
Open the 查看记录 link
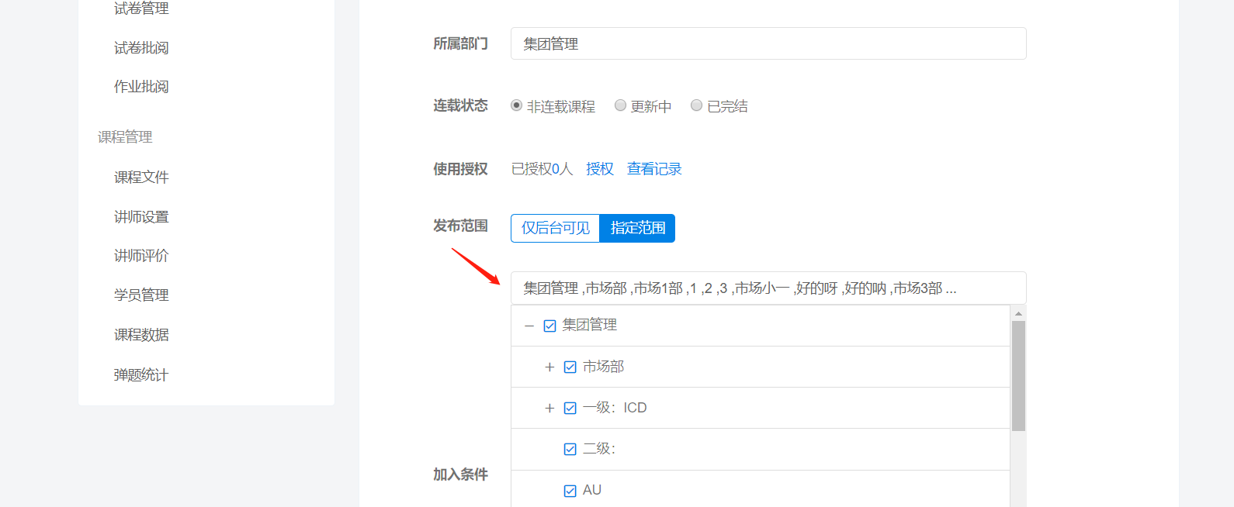click(x=654, y=169)
